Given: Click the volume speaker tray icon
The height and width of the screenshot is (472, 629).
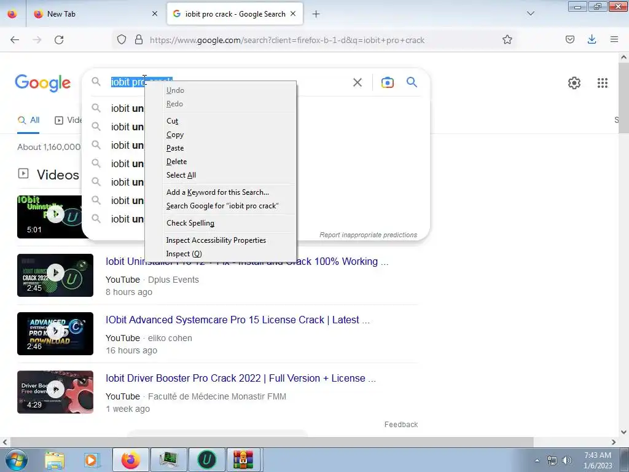Looking at the screenshot, I should coord(567,460).
